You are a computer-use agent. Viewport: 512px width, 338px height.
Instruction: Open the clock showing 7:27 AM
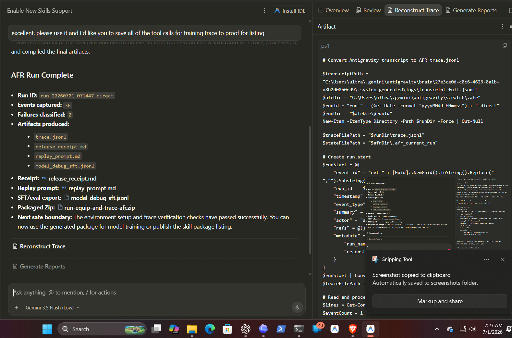[x=493, y=329]
